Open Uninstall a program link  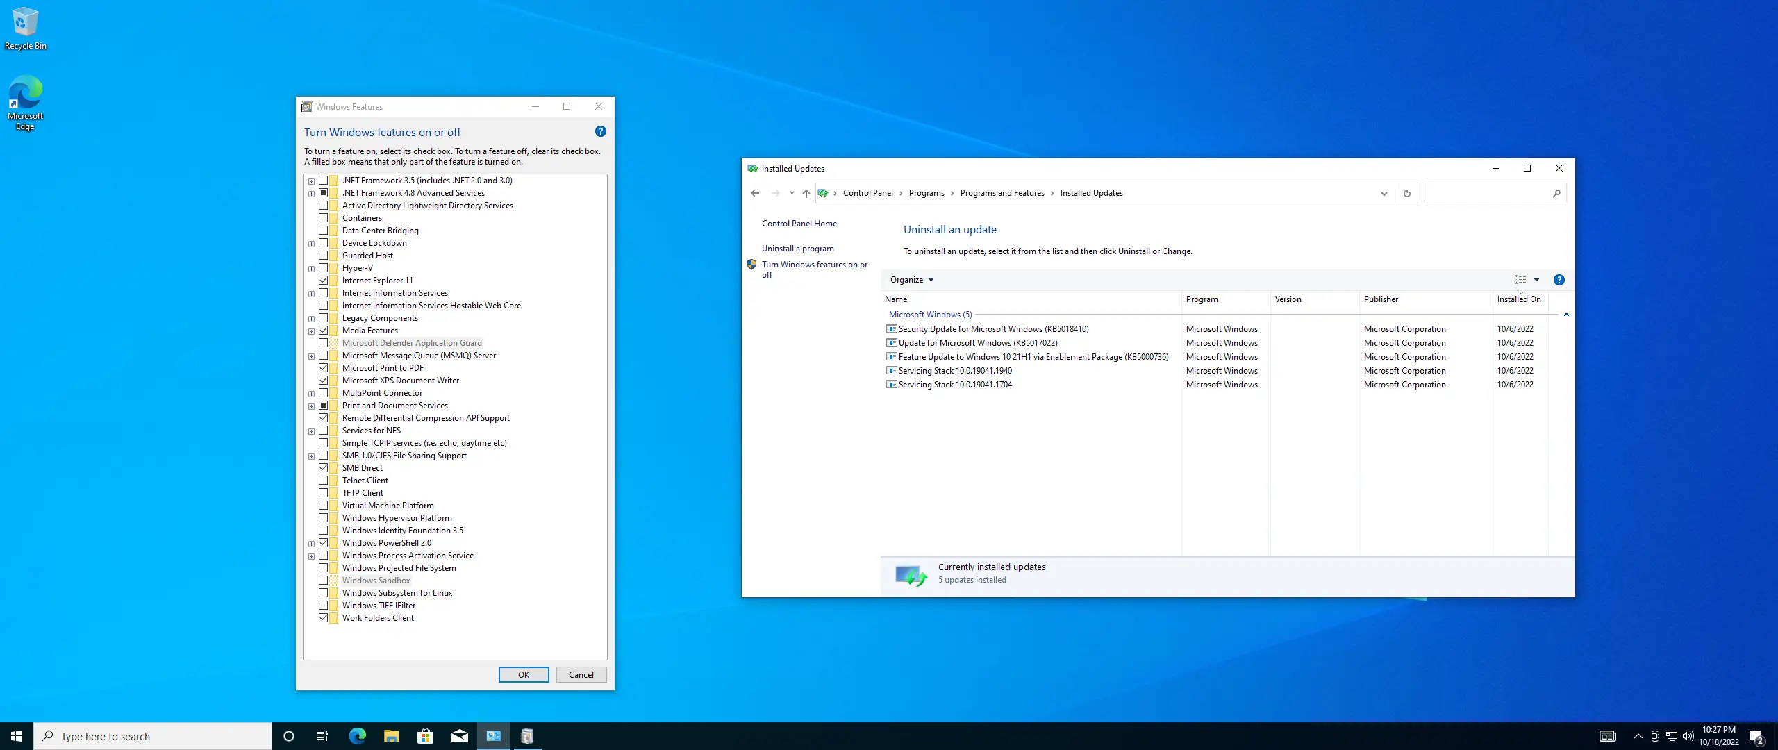(797, 249)
